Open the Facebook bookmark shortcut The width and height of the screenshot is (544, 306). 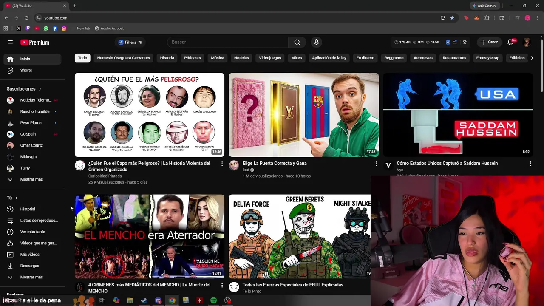55,28
